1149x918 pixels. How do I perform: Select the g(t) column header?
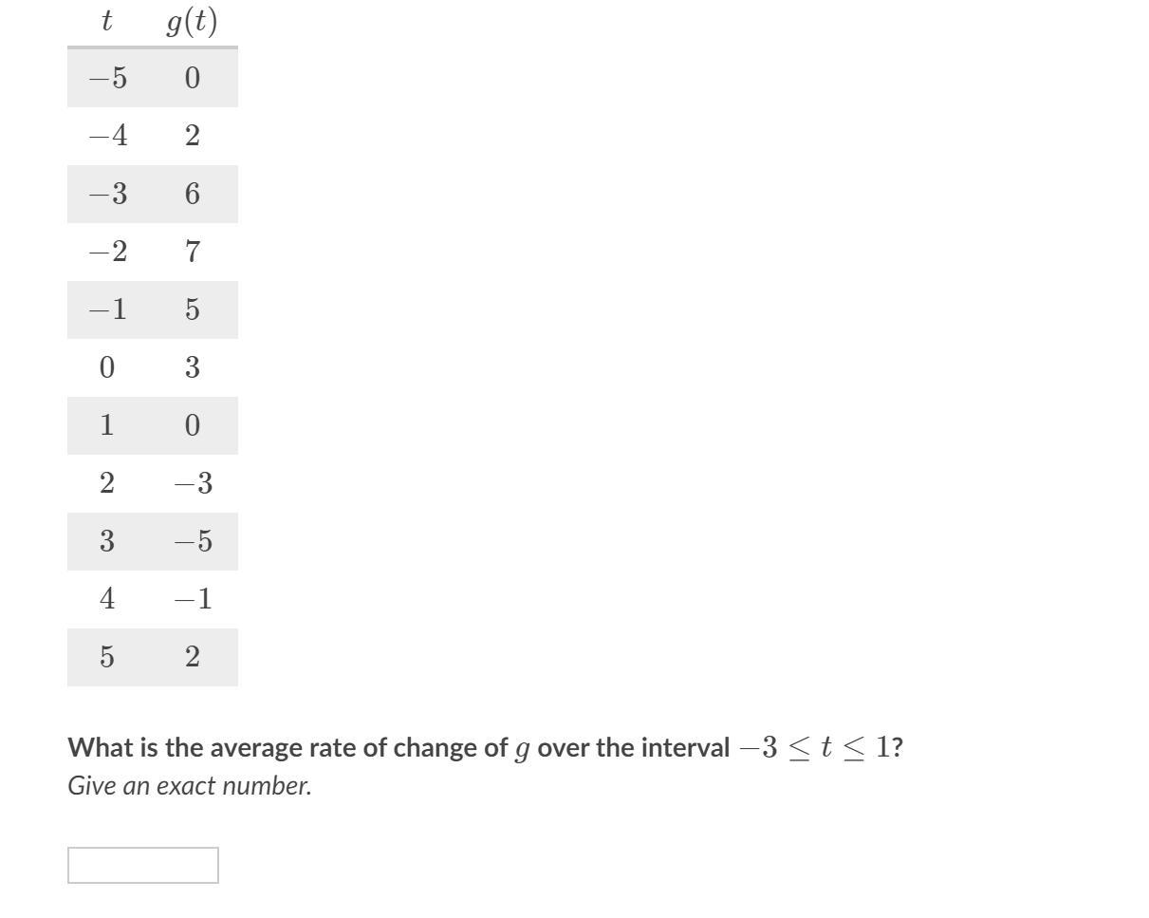point(192,21)
